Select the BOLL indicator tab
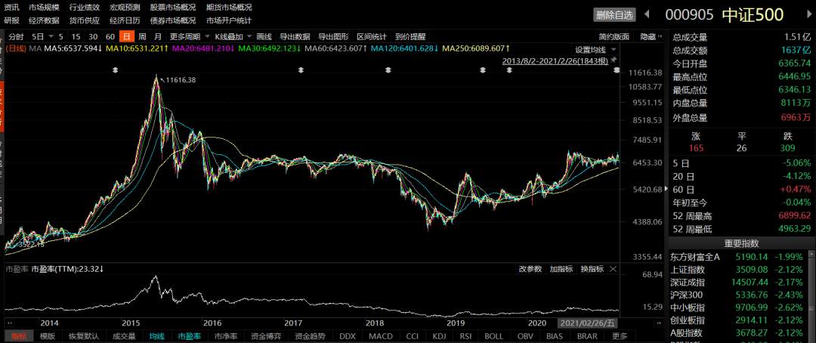The width and height of the screenshot is (816, 343). [x=494, y=336]
